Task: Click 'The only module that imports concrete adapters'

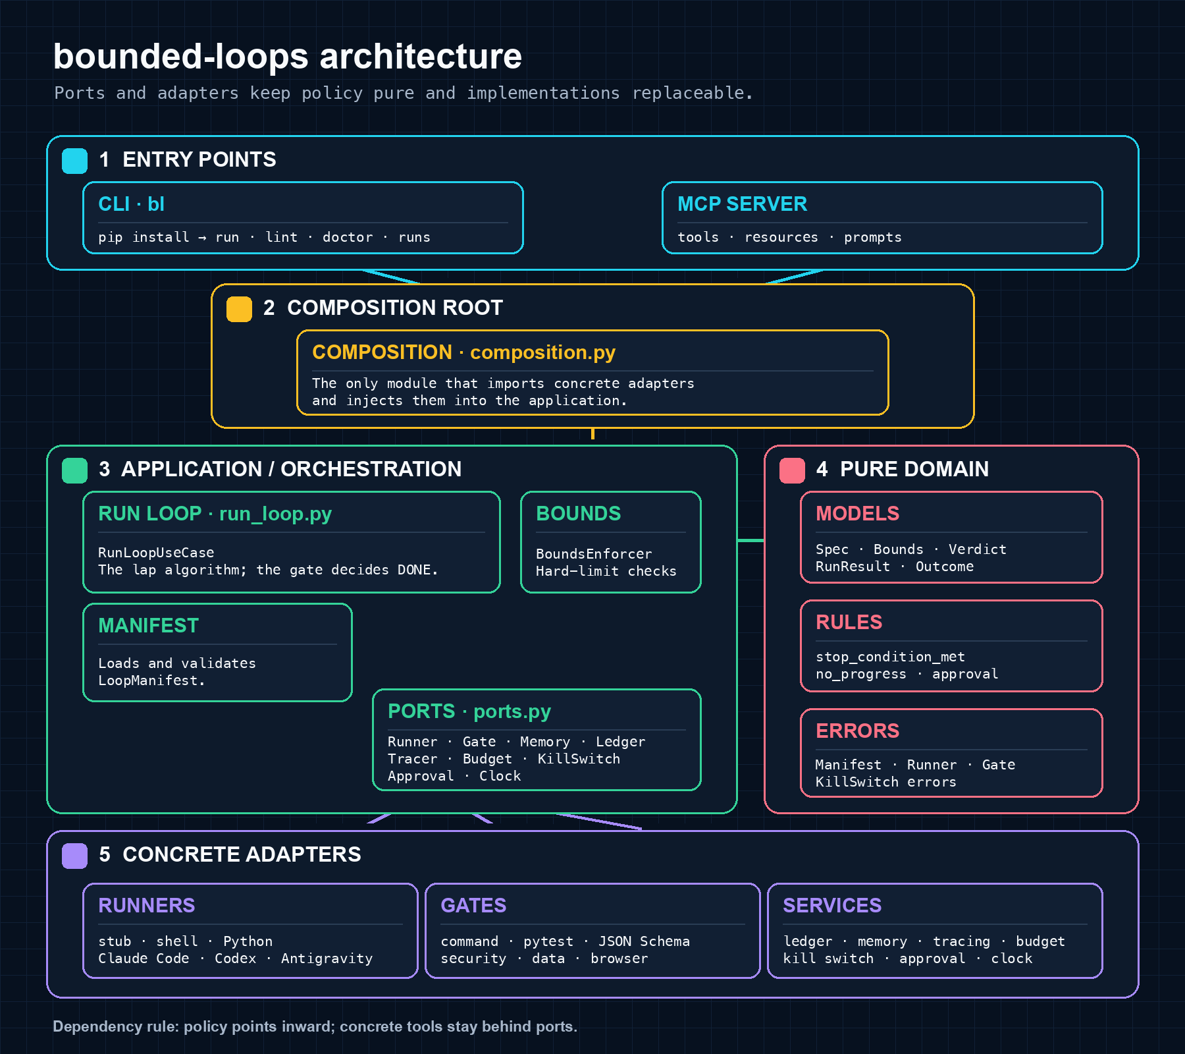Action: 503,383
